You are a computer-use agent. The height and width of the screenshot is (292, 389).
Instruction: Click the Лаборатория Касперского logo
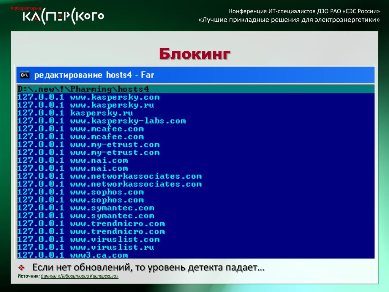pyautogui.click(x=58, y=15)
